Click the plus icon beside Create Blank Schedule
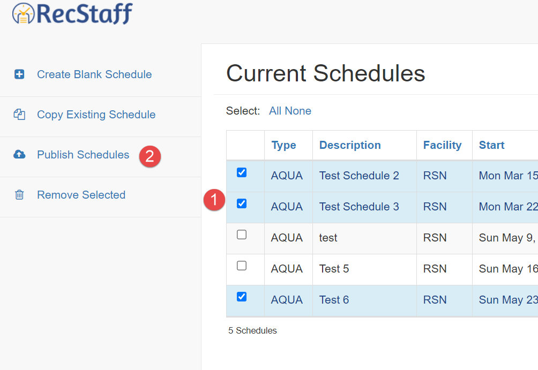538x370 pixels. point(19,74)
